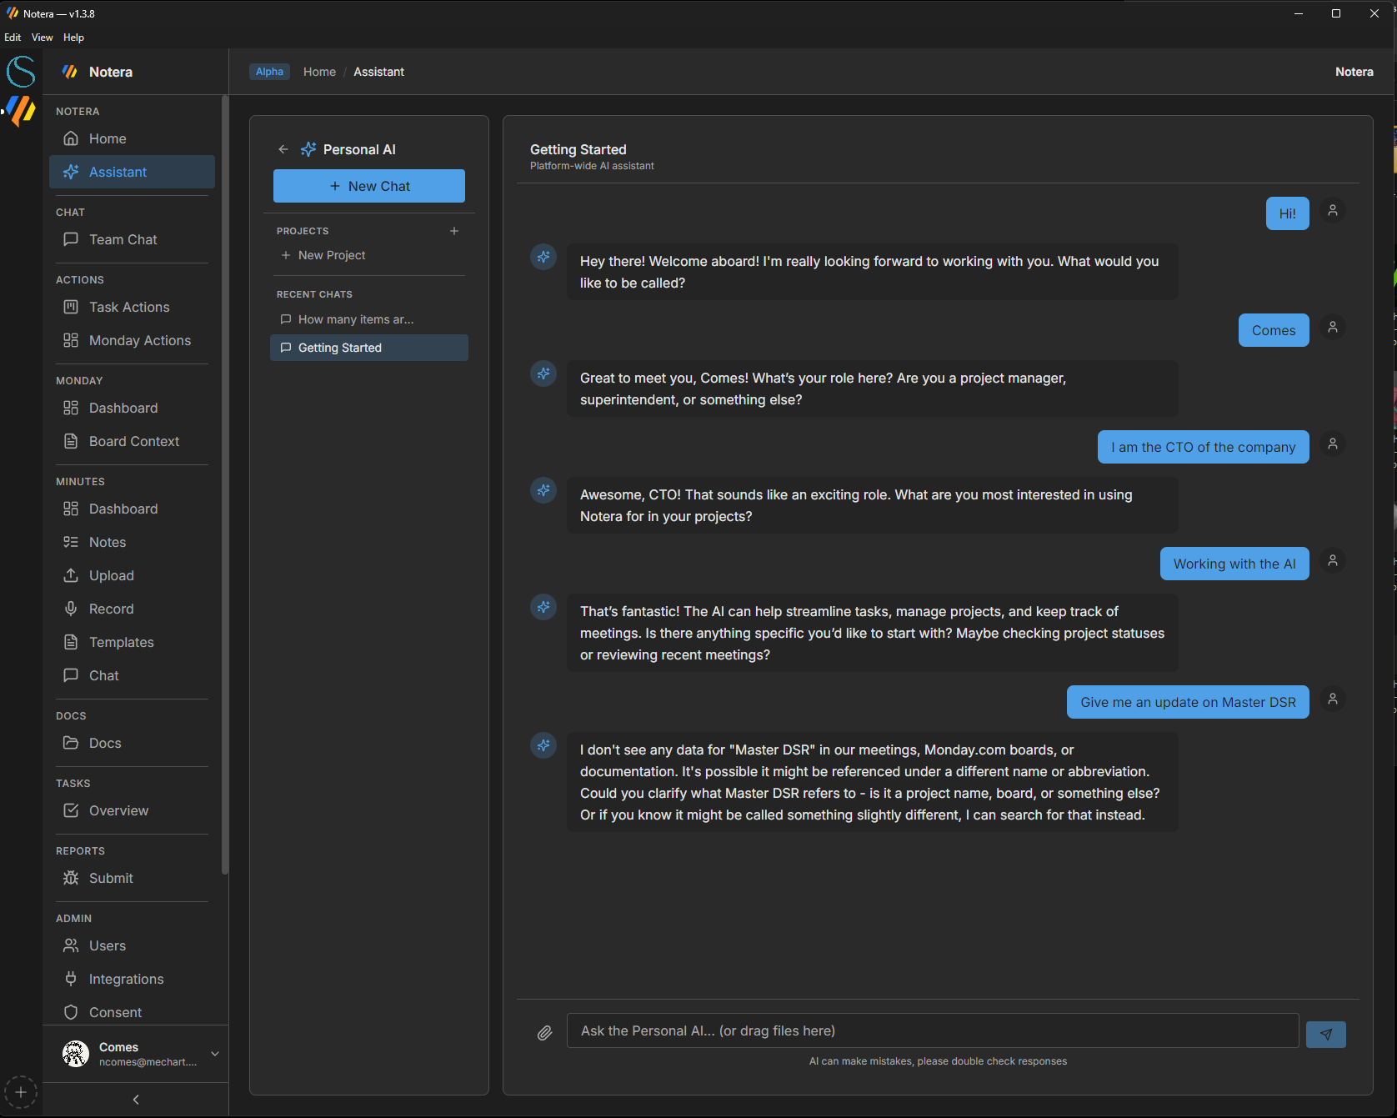
Task: Open Task Actions in the sidebar
Action: [128, 307]
